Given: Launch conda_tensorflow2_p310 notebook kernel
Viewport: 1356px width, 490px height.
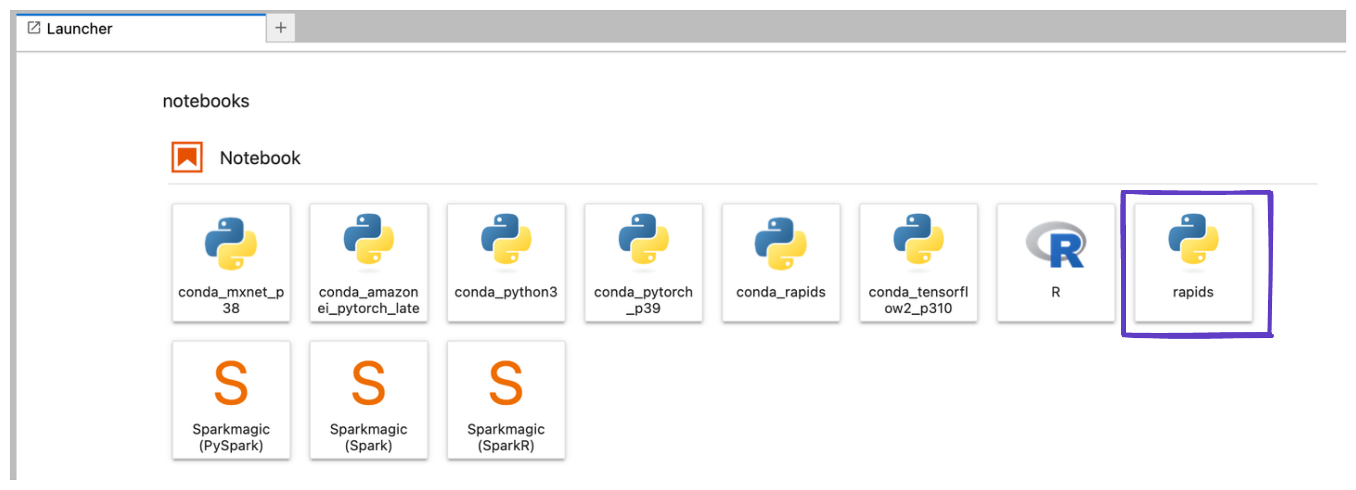Looking at the screenshot, I should click(x=918, y=263).
